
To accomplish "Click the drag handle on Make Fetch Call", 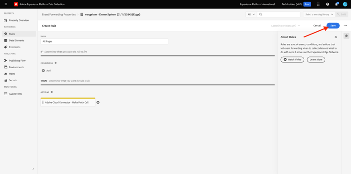I will click(43, 102).
